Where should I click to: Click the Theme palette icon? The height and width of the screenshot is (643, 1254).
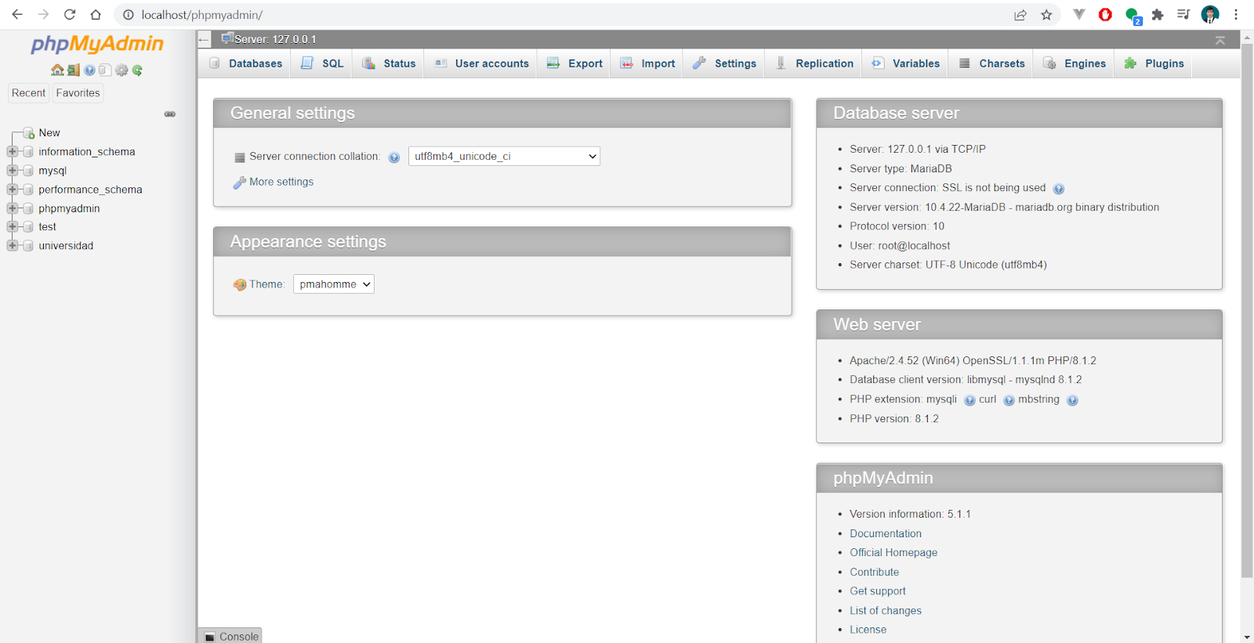240,285
